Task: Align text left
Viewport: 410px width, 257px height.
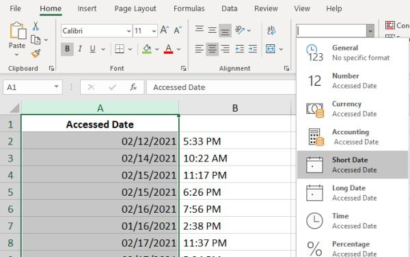Action: tap(200, 49)
